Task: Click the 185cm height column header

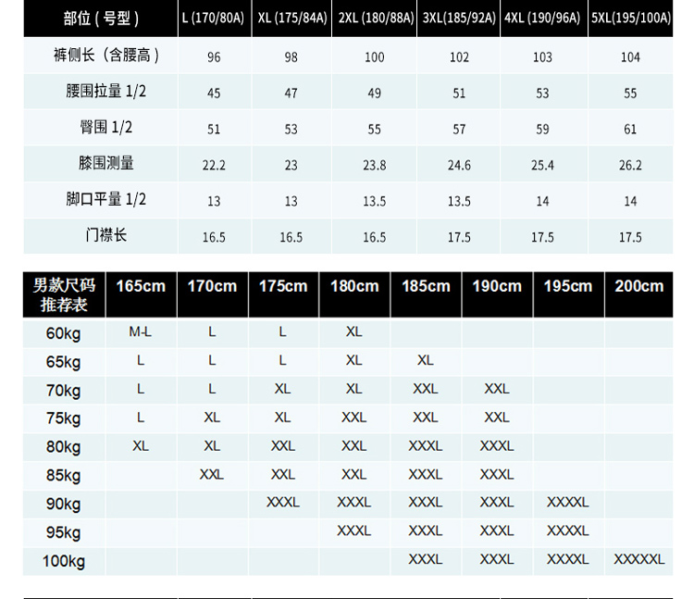Action: [x=426, y=286]
